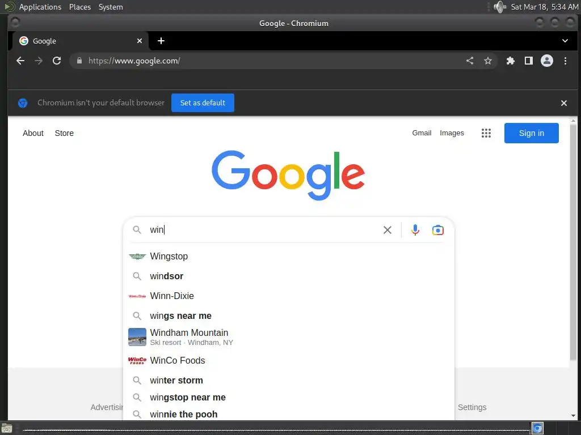Click the date and time clock

544,7
